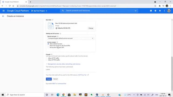Open Cortana circle in the taskbar
The width and height of the screenshot is (173, 97).
click(x=47, y=95)
